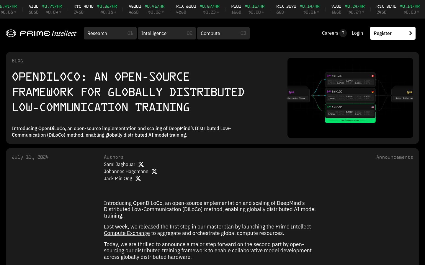Screen dimensions: 425x265
Task: Click the July 11, 2024 date
Action: [x=30, y=157]
